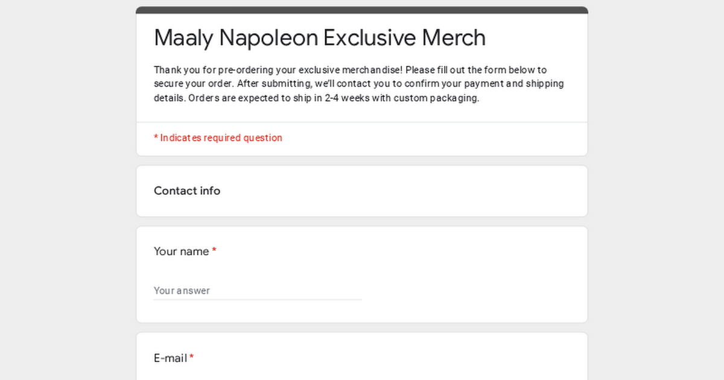Click the card containing the required question notice
Viewport: 724px width, 380px height.
point(362,138)
